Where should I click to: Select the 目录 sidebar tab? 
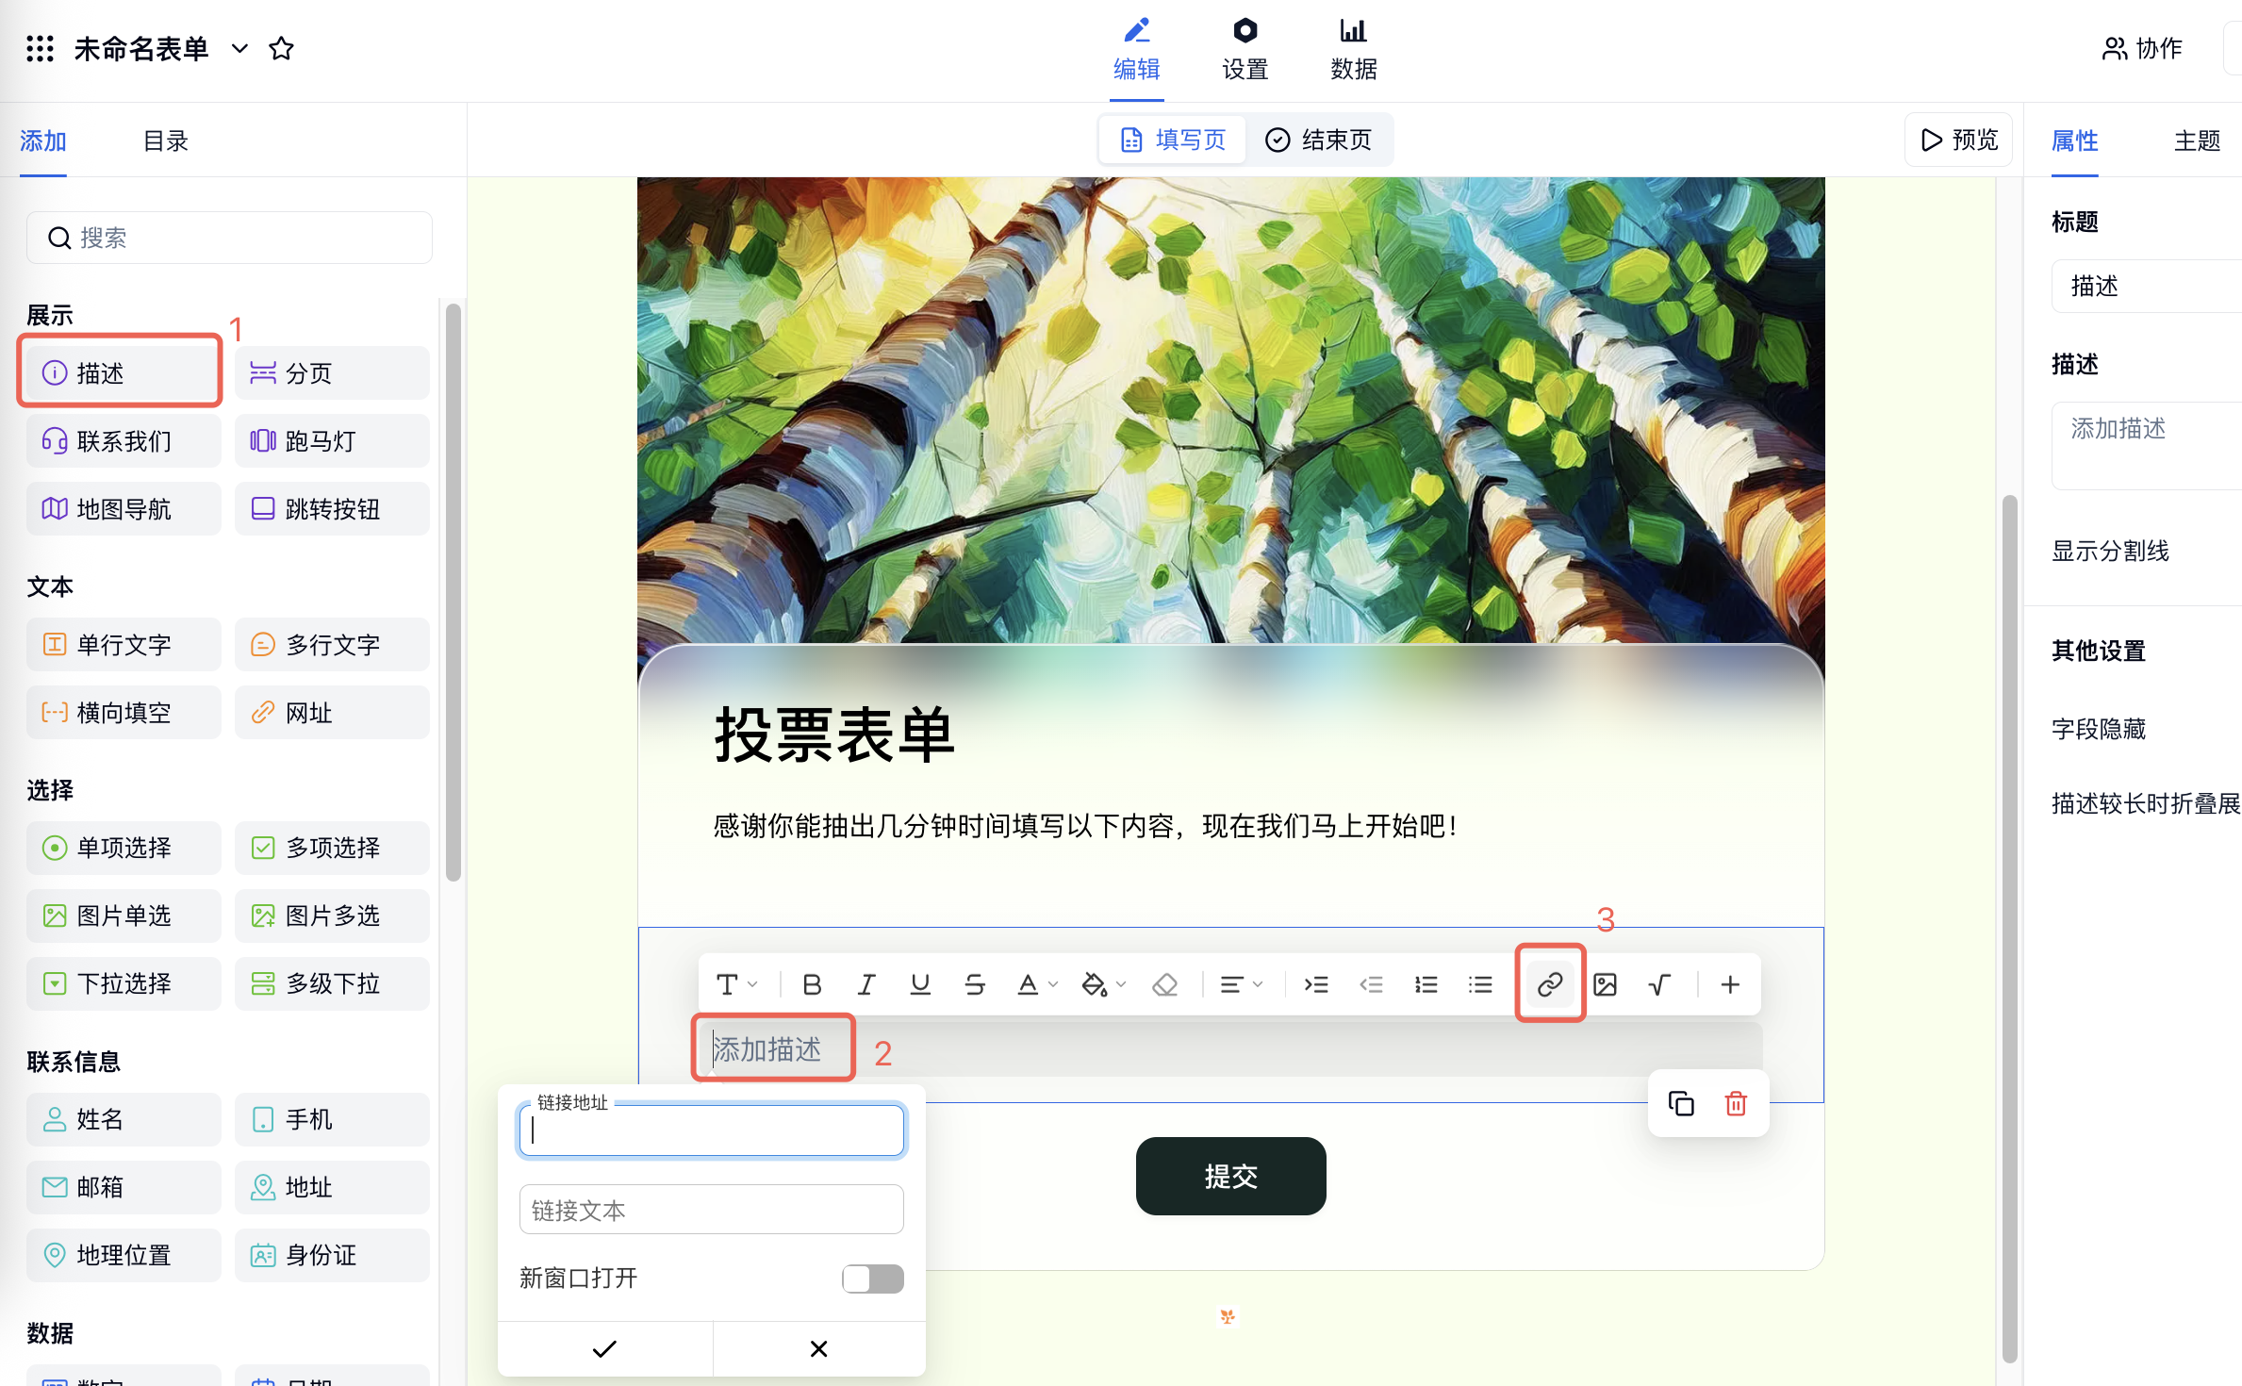point(166,140)
